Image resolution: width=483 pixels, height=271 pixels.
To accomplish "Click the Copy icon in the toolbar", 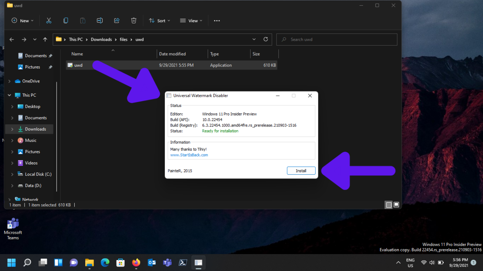I will click(66, 20).
